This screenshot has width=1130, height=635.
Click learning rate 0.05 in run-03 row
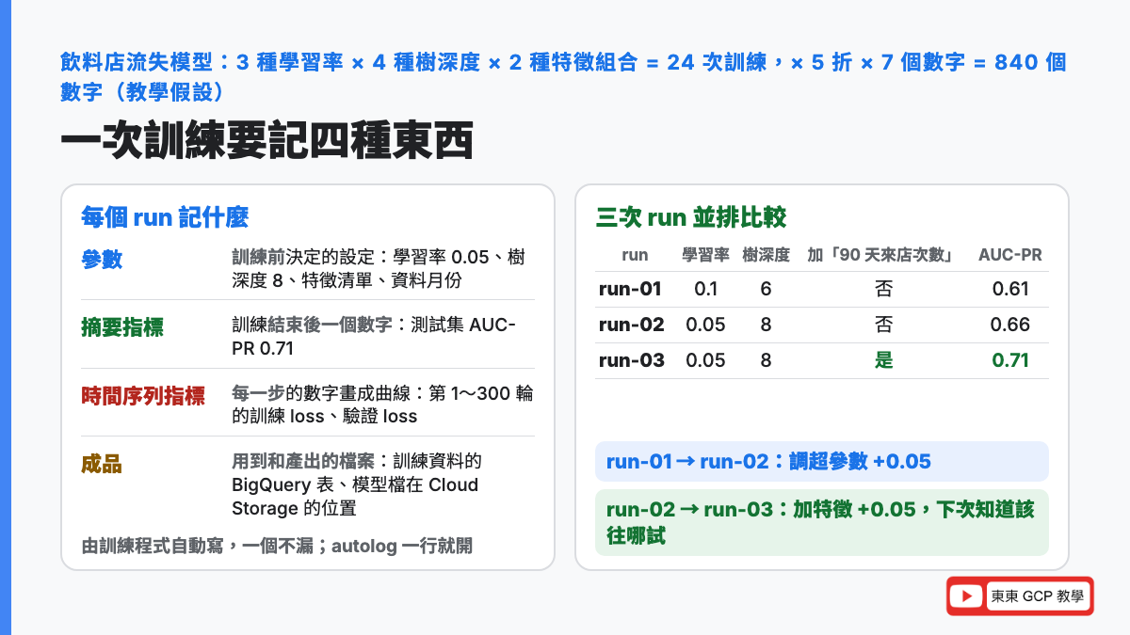[706, 360]
